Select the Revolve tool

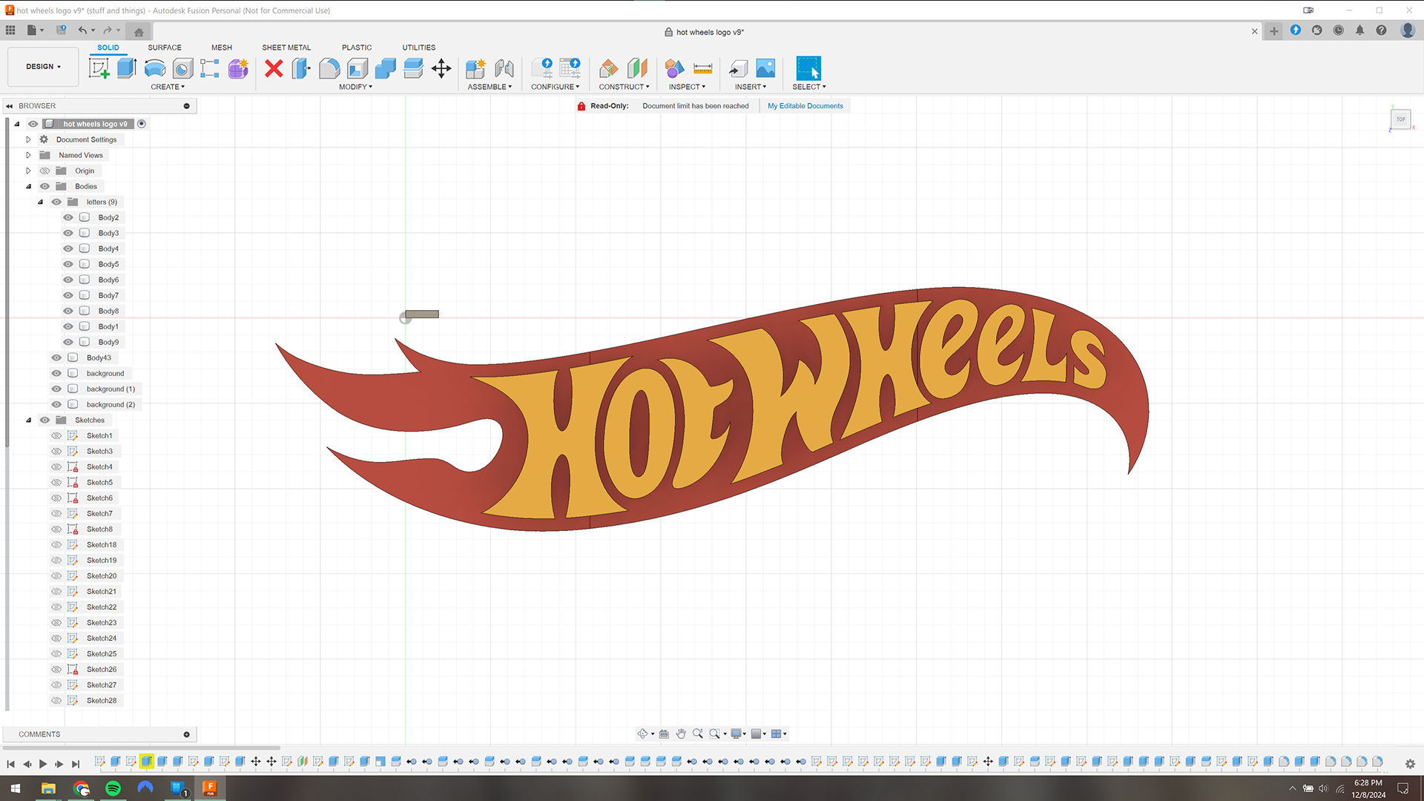click(x=154, y=68)
